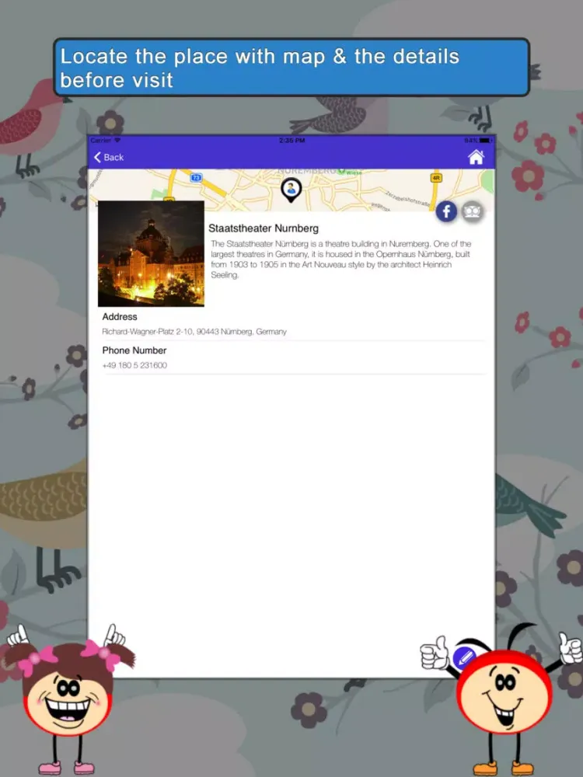Tap the map location pin marker

point(291,190)
